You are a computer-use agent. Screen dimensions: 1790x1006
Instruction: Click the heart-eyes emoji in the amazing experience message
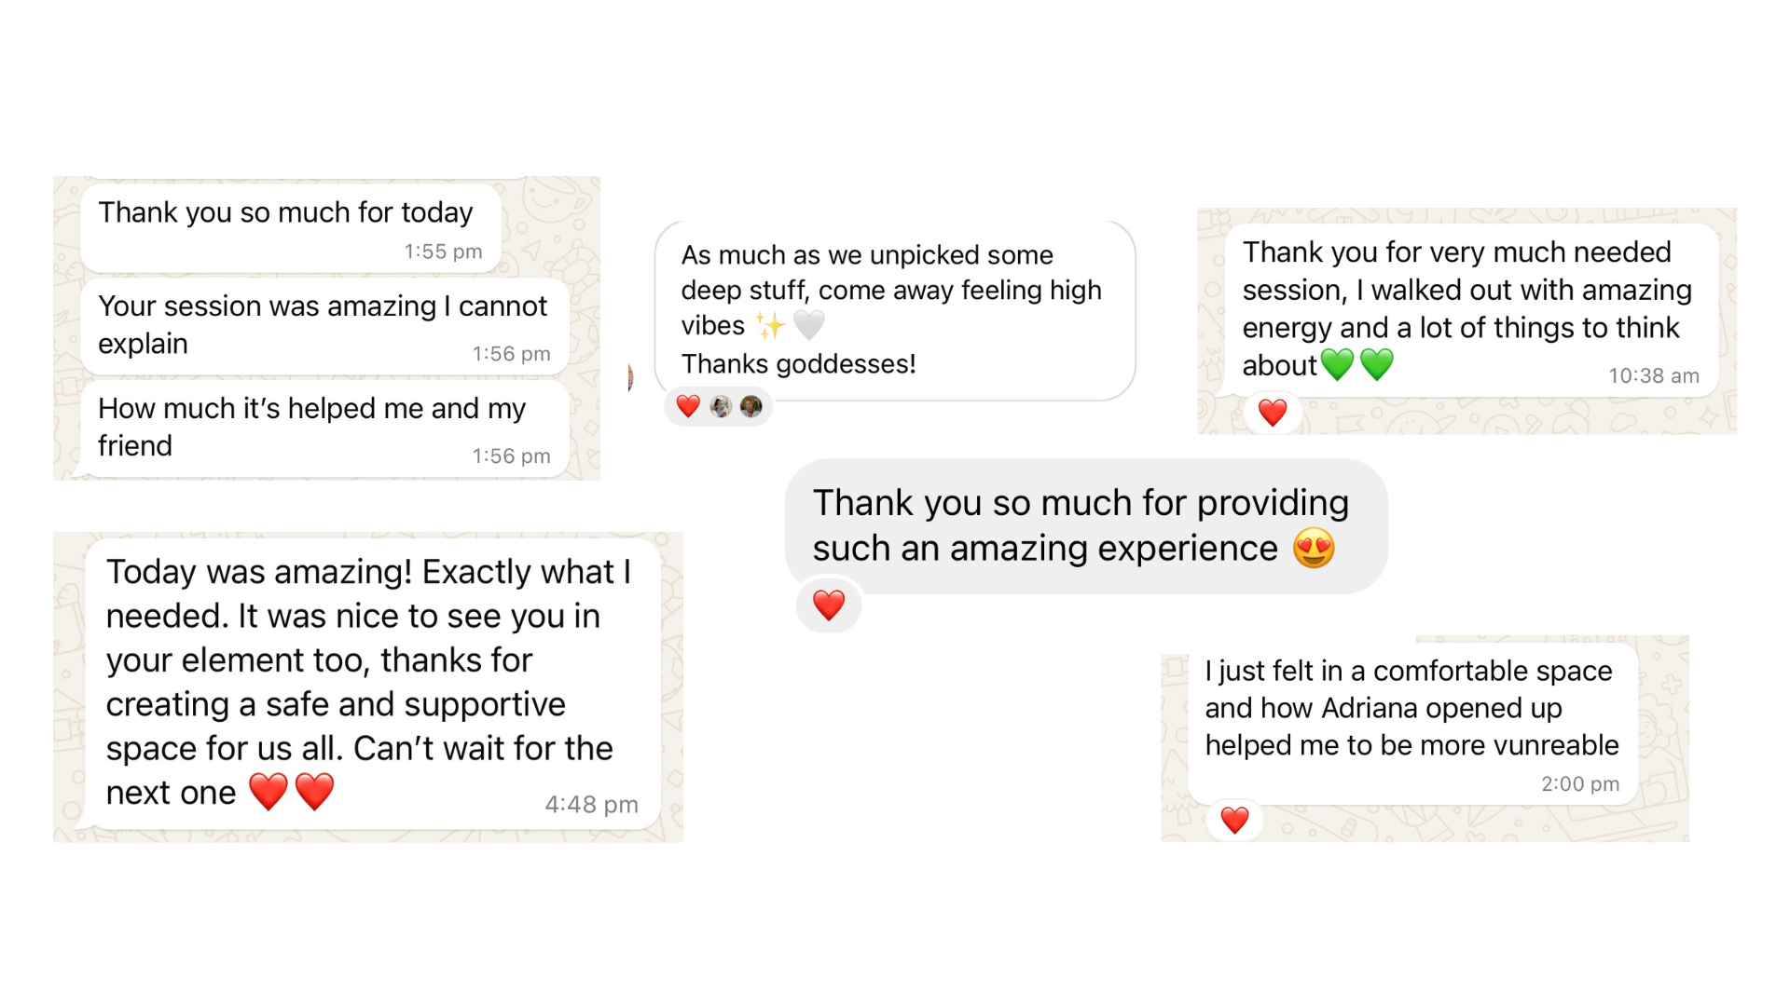(x=1314, y=548)
